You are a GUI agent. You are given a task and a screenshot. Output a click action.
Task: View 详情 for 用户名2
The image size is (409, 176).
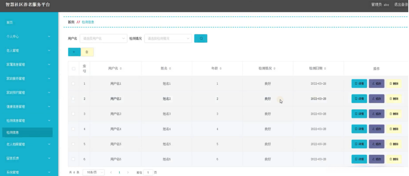pyautogui.click(x=359, y=98)
